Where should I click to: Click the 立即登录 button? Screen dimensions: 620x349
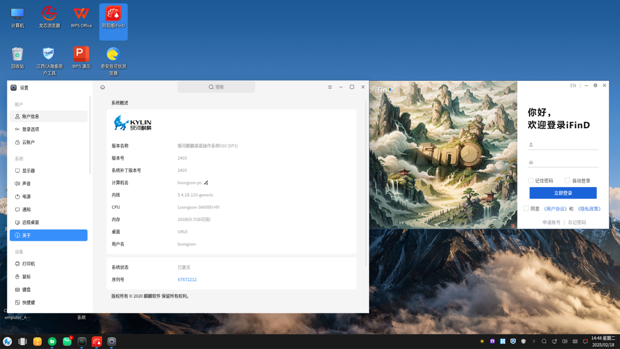tap(563, 193)
